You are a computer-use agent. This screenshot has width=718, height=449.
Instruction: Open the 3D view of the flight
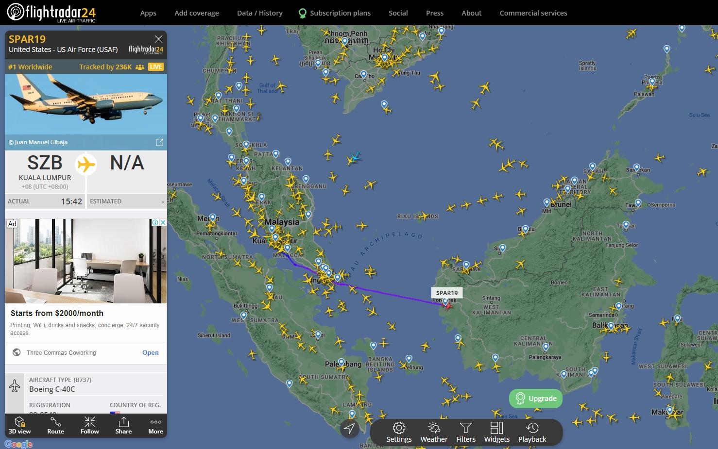pyautogui.click(x=19, y=425)
